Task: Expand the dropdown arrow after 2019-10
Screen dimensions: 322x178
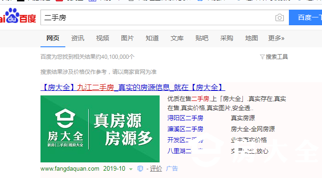Action: (131, 169)
